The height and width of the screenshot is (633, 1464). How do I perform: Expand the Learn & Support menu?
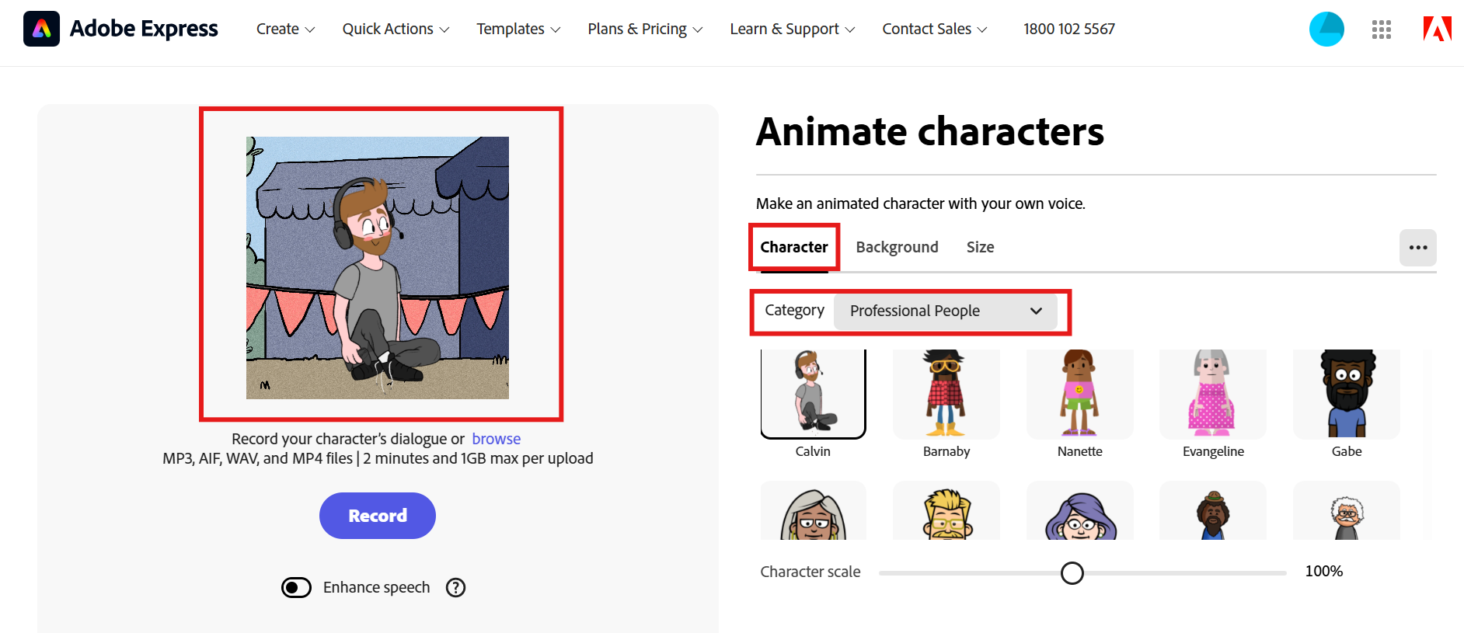pyautogui.click(x=792, y=29)
